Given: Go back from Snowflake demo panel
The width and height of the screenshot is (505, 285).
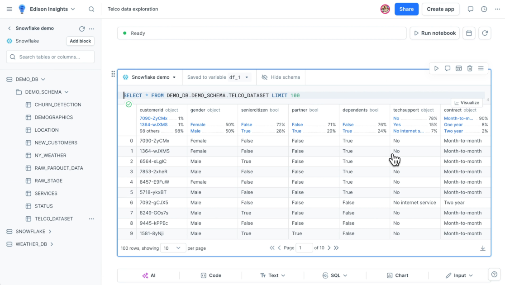Looking at the screenshot, I should 10,28.
